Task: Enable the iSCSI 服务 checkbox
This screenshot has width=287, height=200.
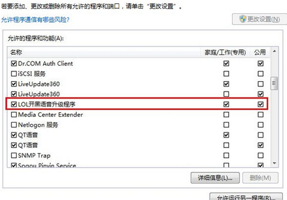Action: [x=14, y=74]
